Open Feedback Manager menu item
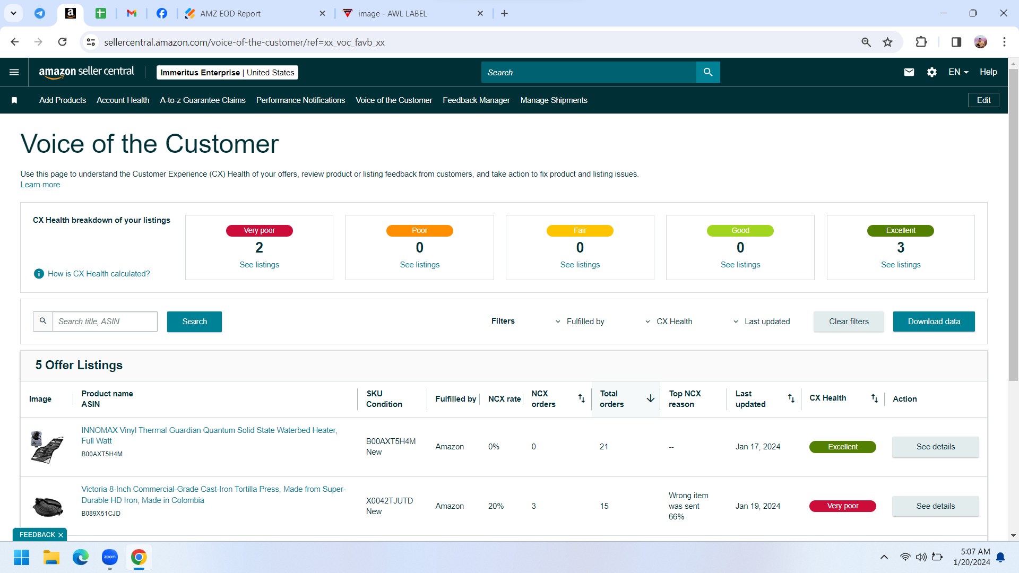The image size is (1019, 573). point(476,100)
